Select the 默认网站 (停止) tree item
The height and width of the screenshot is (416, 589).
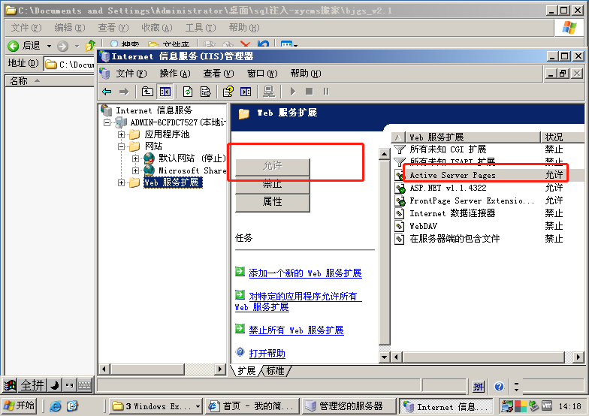pos(192,158)
